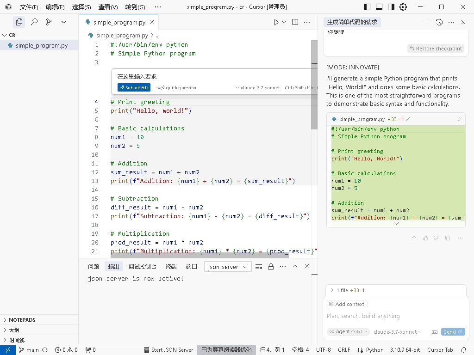Close the bottom panel
The image size is (474, 355).
click(307, 266)
